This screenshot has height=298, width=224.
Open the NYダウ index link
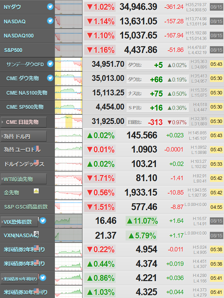pos(12,7)
